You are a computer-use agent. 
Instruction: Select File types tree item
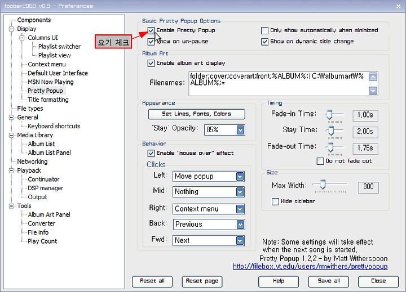pos(30,109)
